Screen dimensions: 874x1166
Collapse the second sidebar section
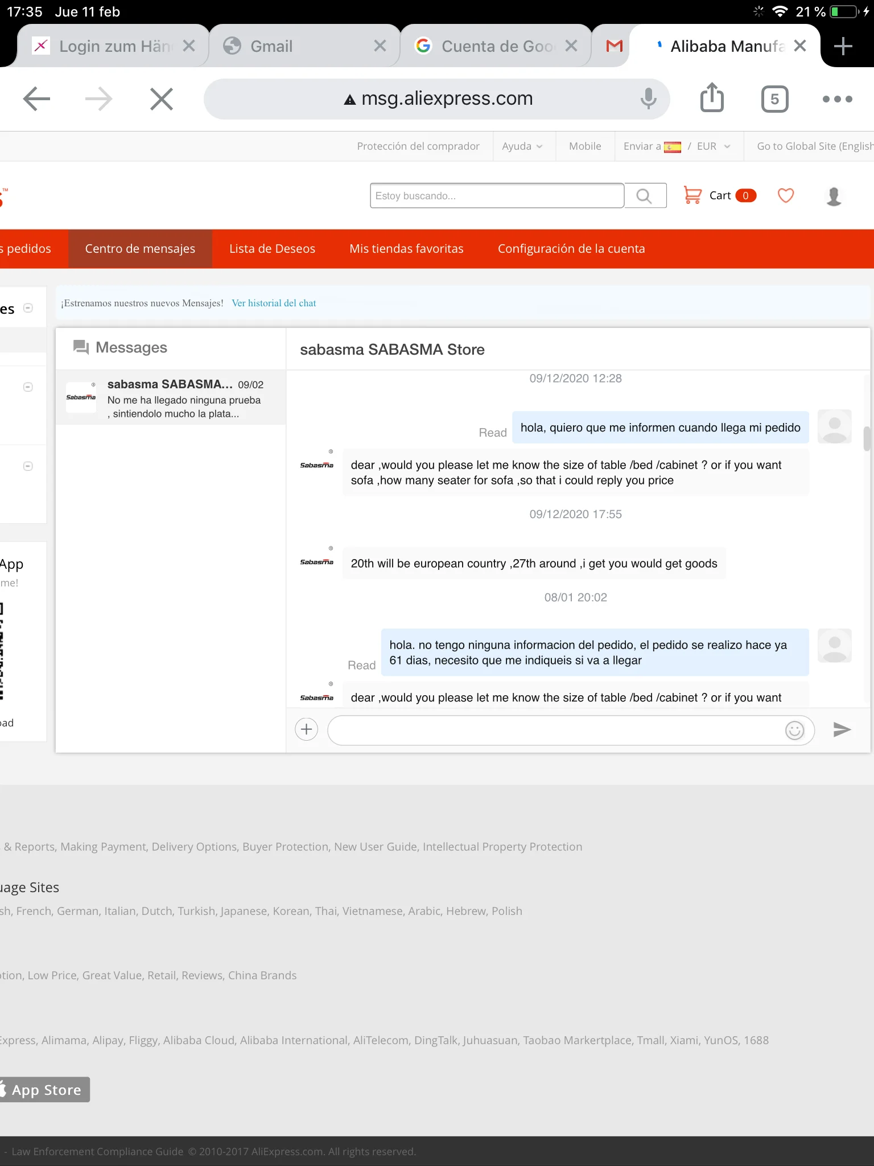coord(28,387)
